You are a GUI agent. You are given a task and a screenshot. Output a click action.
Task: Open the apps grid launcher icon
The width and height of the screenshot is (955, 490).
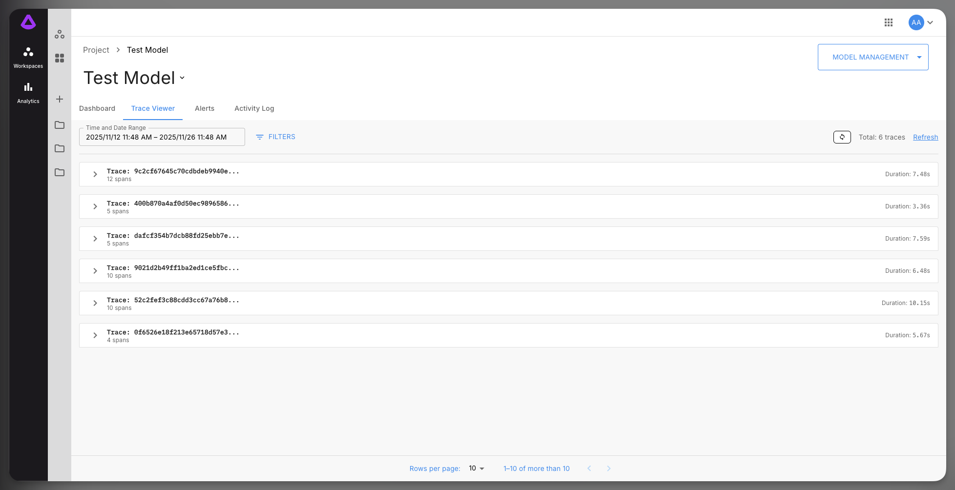tap(889, 22)
